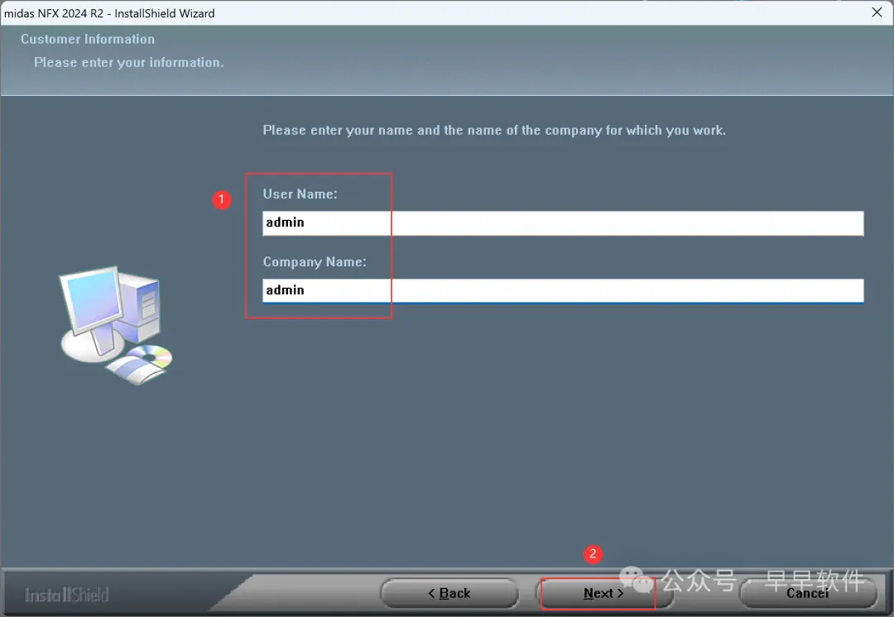Click the name and company instruction sentence
The width and height of the screenshot is (894, 617).
(494, 131)
